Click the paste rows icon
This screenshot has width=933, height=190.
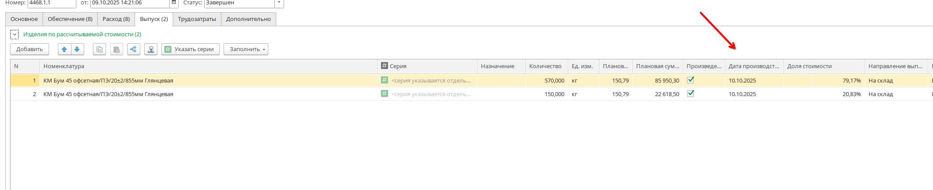(x=116, y=49)
